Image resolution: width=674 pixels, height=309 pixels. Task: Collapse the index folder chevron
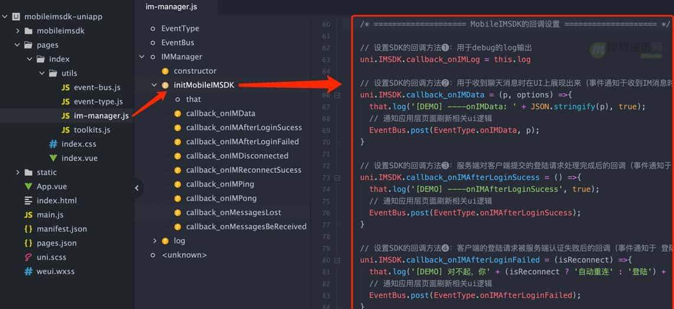coord(30,59)
